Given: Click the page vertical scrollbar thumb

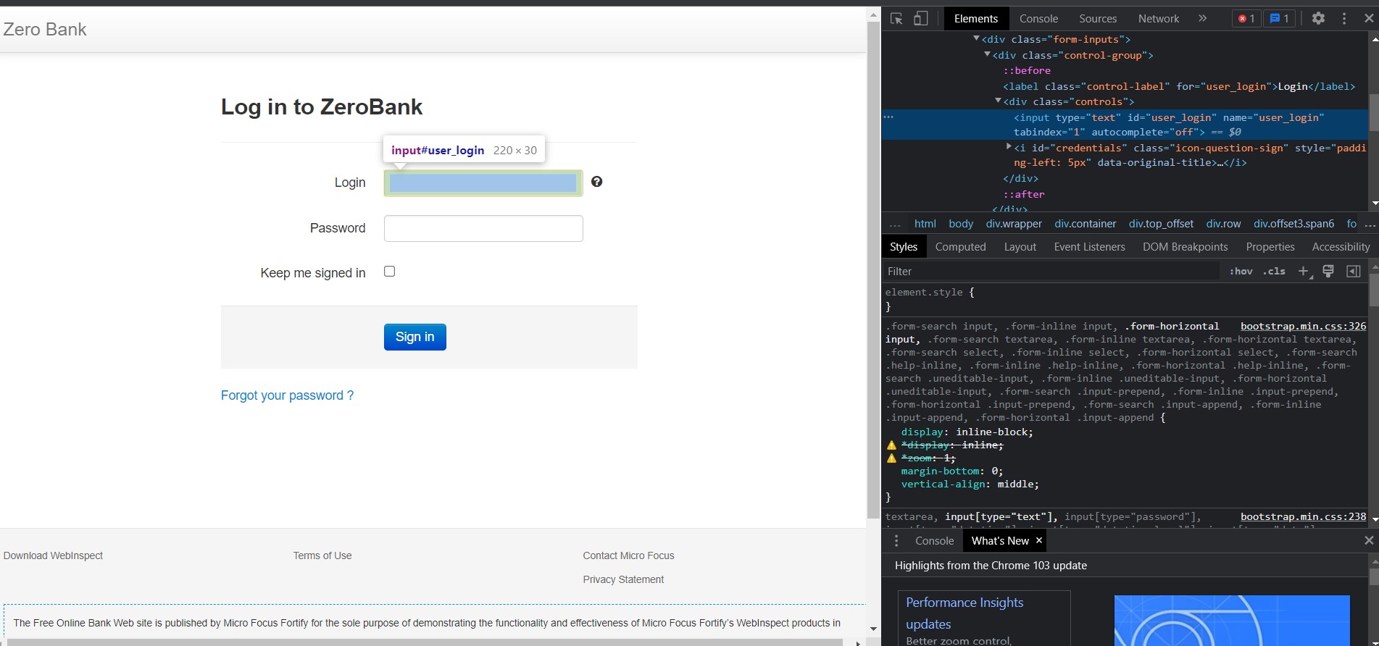Looking at the screenshot, I should pyautogui.click(x=873, y=270).
